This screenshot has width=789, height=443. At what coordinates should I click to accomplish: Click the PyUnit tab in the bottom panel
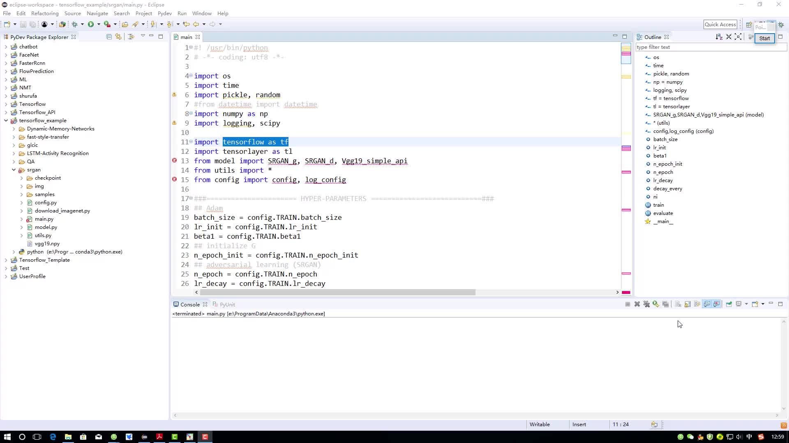point(227,304)
